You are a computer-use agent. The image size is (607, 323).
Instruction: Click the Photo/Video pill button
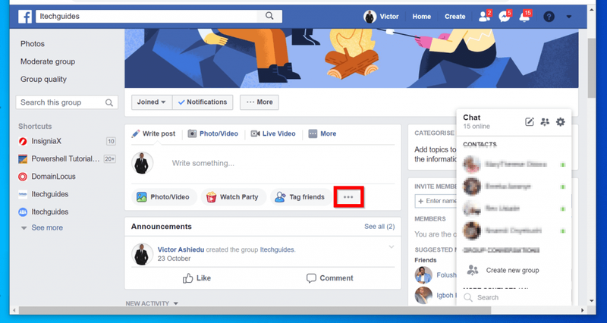click(164, 197)
